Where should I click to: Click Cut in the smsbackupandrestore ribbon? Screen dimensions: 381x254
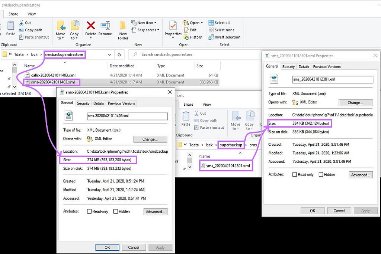(x=25, y=23)
